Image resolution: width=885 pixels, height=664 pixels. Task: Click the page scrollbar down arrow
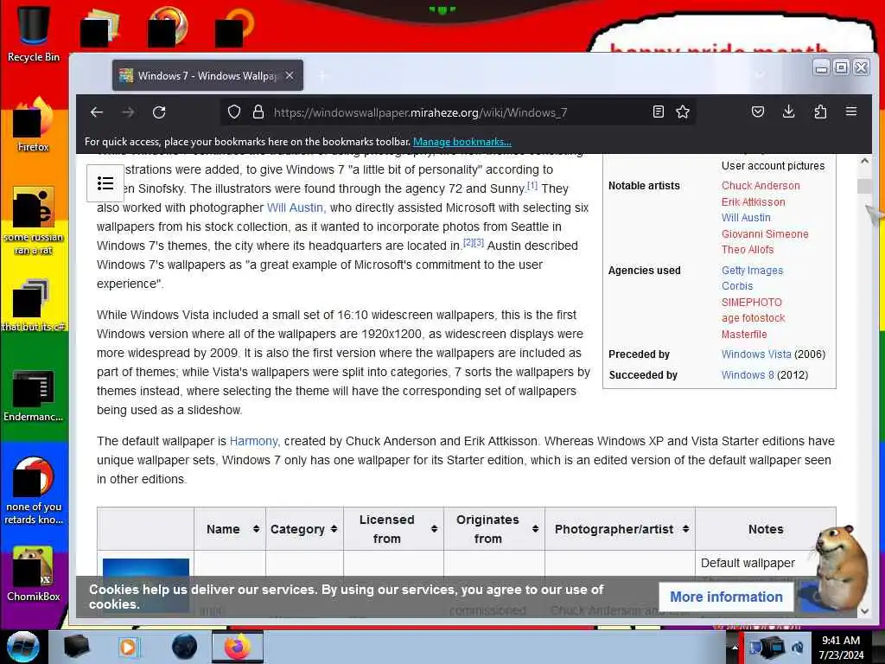[x=864, y=611]
